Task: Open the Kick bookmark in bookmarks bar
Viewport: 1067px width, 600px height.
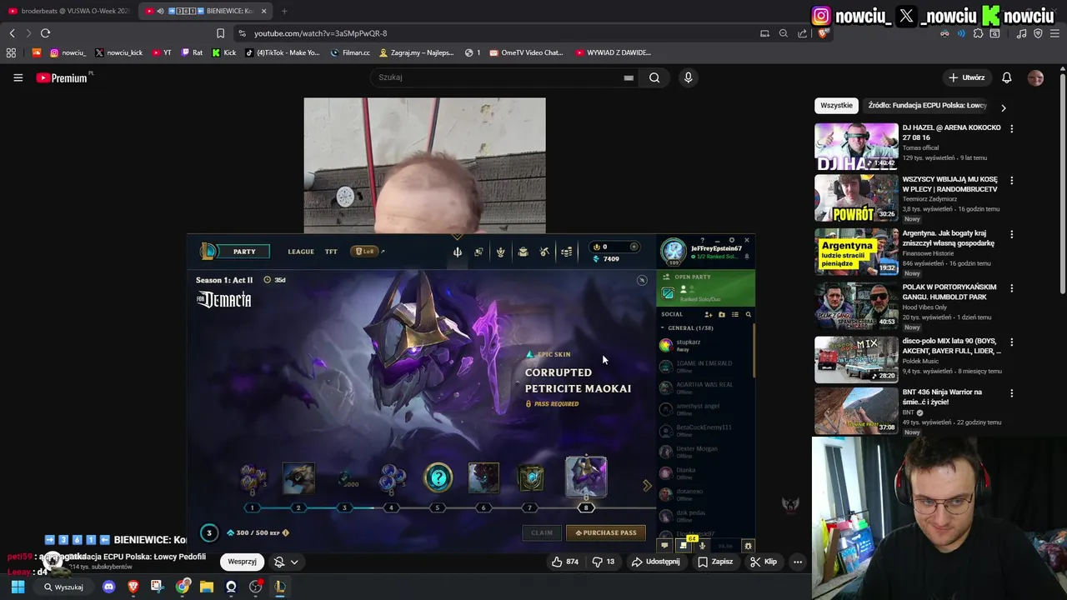Action: click(223, 52)
